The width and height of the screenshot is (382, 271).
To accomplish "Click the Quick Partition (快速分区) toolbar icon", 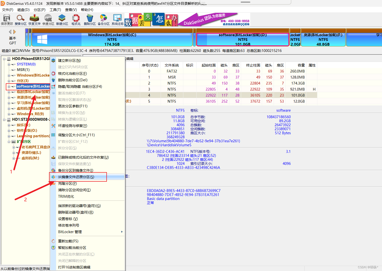I will coord(48,20).
